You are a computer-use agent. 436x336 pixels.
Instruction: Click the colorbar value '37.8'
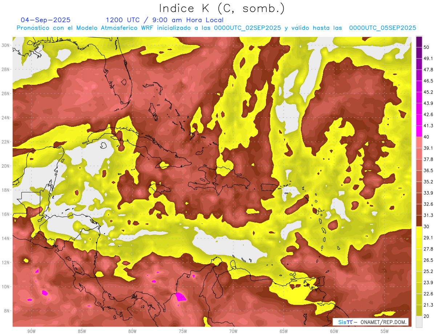pyautogui.click(x=428, y=159)
